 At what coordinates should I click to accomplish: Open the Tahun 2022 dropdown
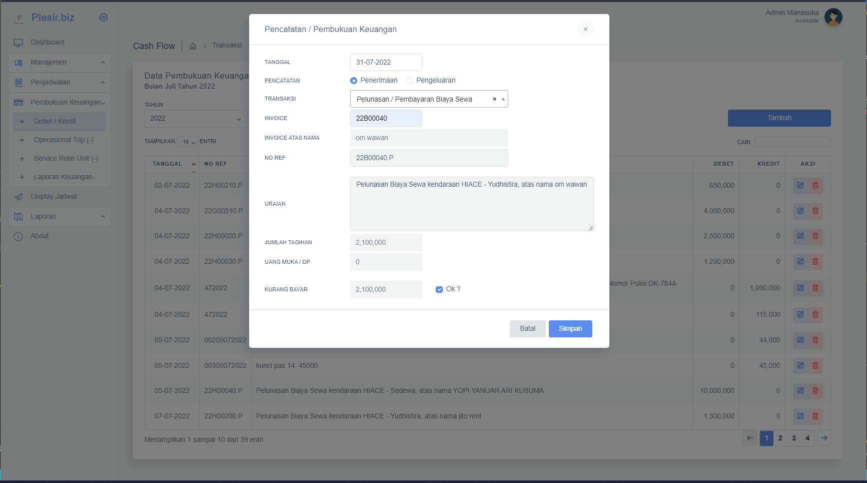click(x=196, y=119)
